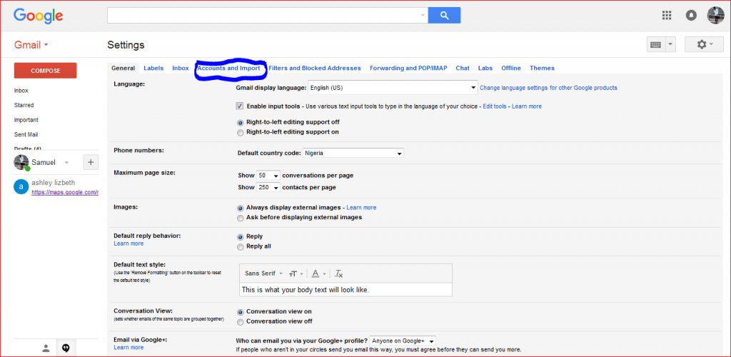Image resolution: width=731 pixels, height=357 pixels.
Task: Open the Starred folder
Action: (x=24, y=106)
